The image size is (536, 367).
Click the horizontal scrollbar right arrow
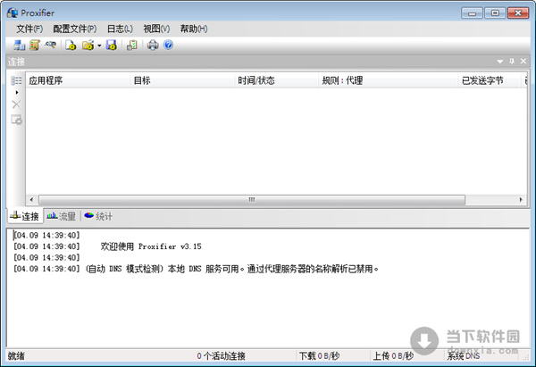[521, 199]
